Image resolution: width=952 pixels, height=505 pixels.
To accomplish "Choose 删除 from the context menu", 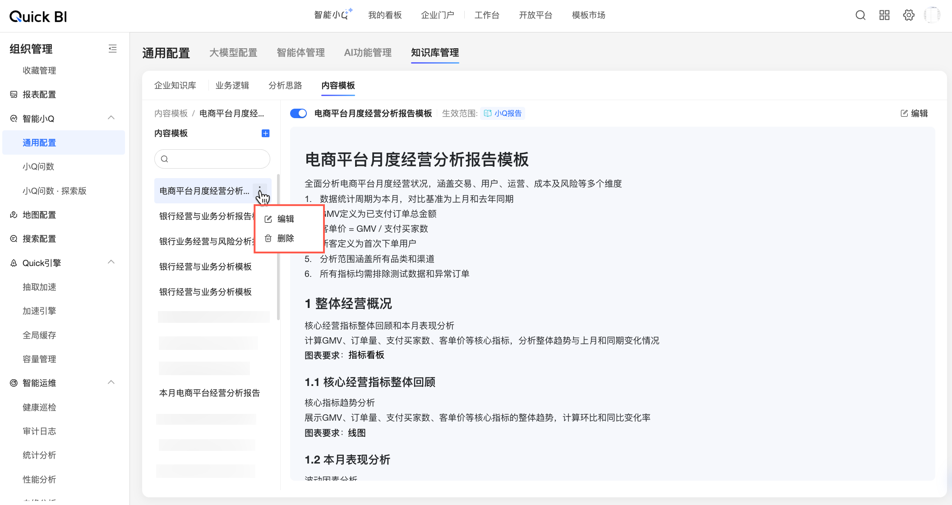I will [285, 239].
